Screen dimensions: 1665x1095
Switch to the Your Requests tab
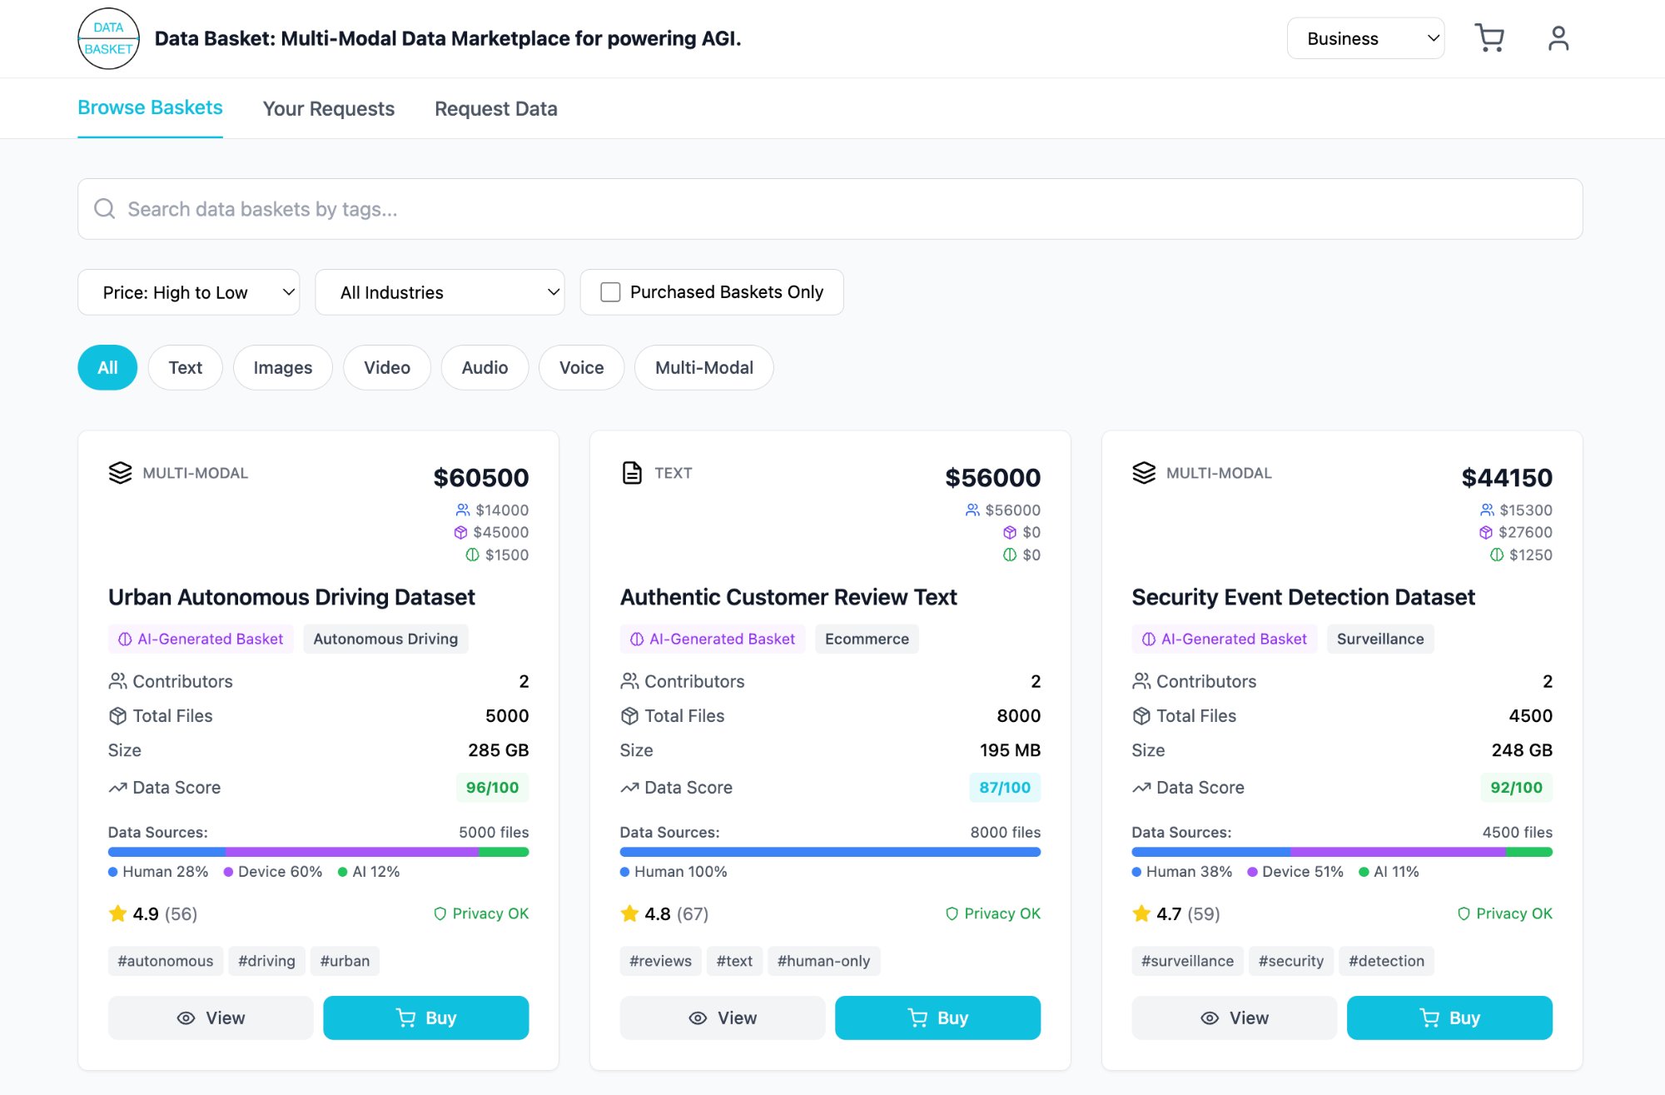click(x=329, y=108)
